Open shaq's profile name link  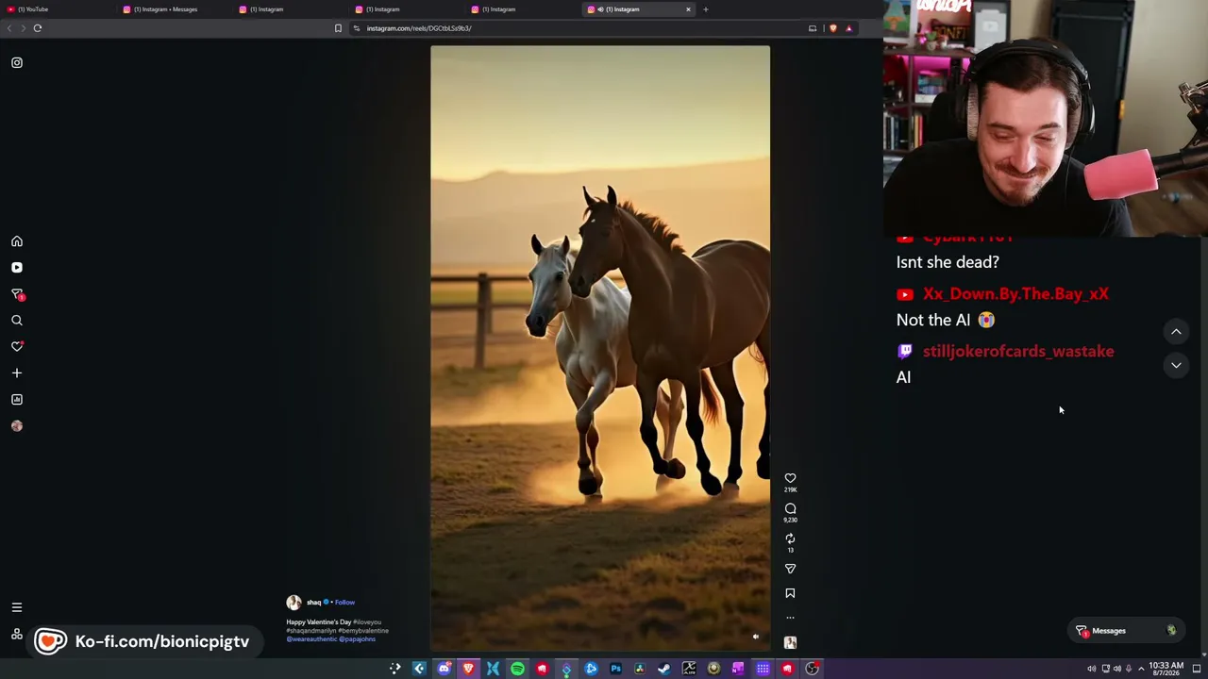(313, 603)
